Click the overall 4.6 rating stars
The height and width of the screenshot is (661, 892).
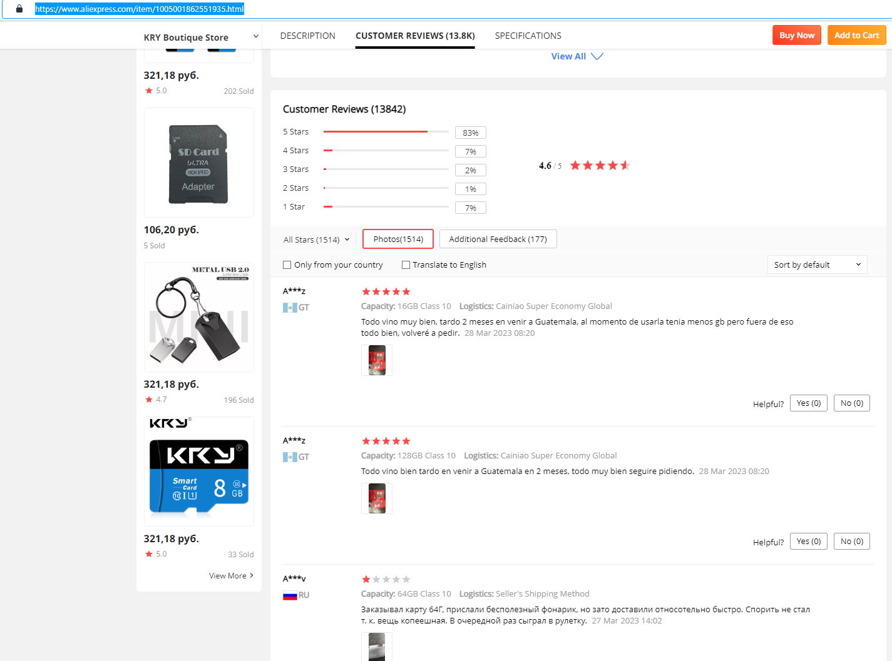(x=600, y=166)
